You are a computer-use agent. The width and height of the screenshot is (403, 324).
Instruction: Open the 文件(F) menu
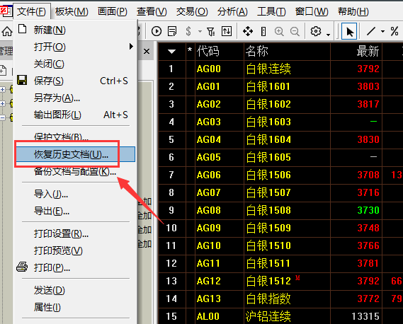coord(31,11)
